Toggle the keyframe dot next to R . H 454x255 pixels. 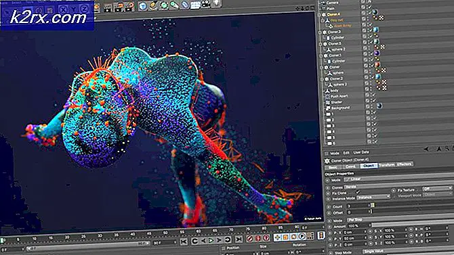[411, 229]
